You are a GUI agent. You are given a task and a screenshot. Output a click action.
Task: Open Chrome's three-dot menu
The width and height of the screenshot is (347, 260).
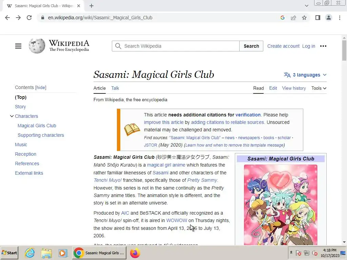(340, 18)
